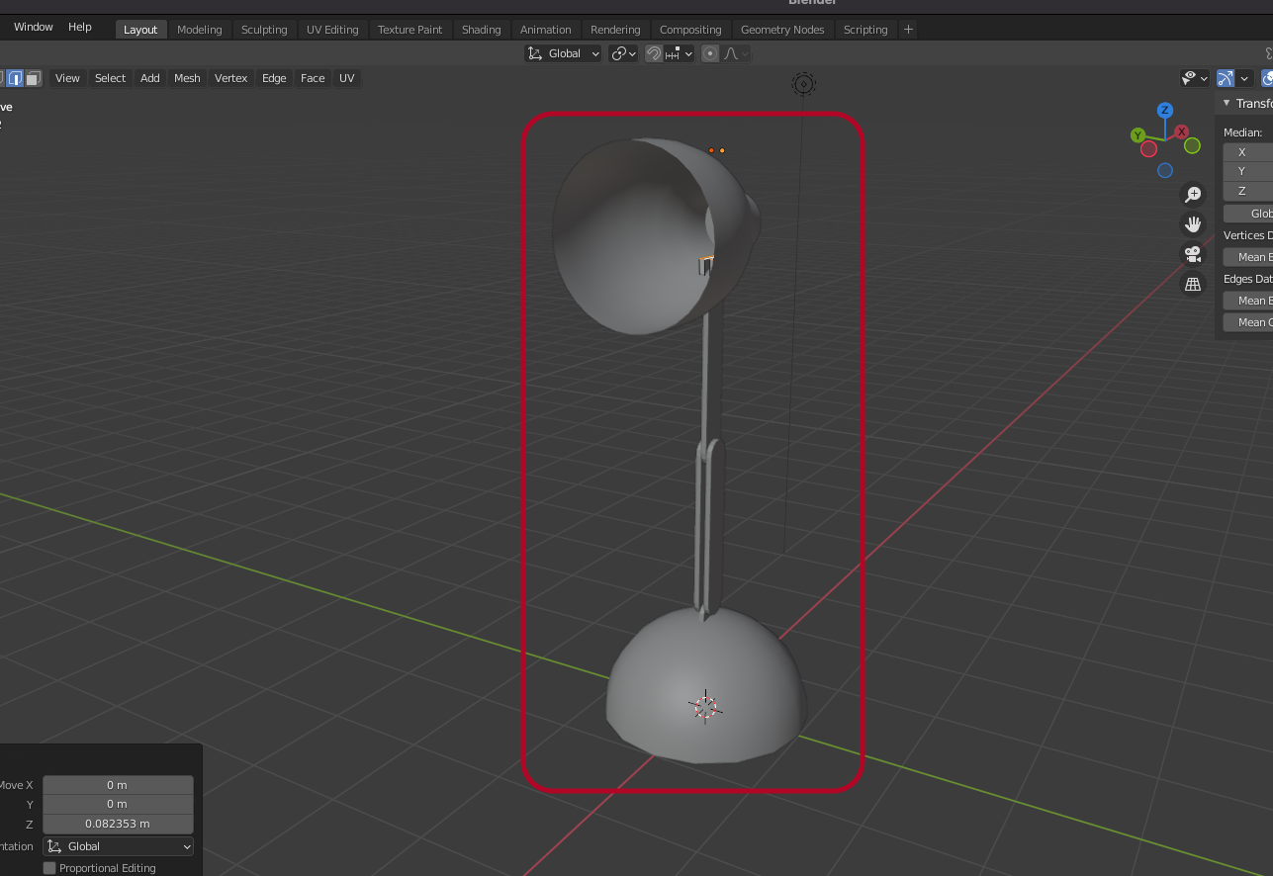The height and width of the screenshot is (876, 1273).
Task: Switch to the Sculpting workspace tab
Action: (264, 29)
